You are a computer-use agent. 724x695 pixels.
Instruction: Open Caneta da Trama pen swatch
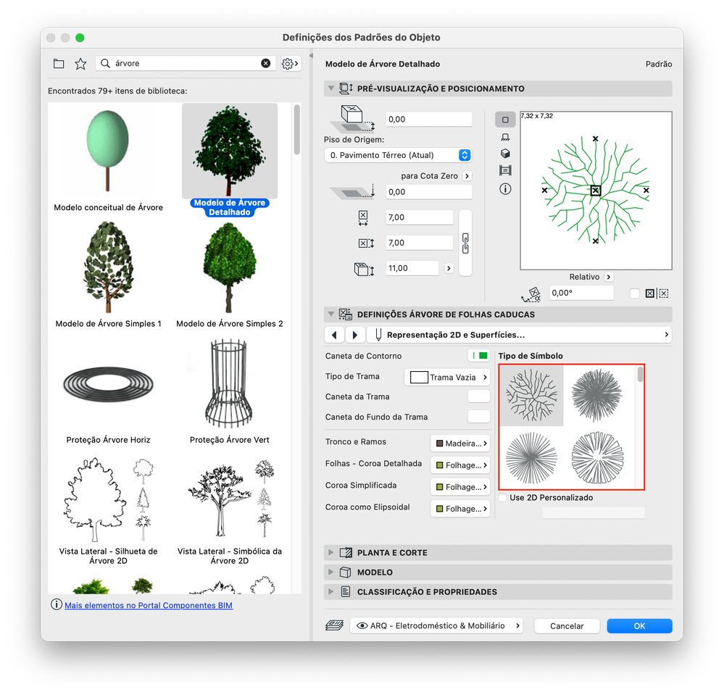(x=479, y=396)
